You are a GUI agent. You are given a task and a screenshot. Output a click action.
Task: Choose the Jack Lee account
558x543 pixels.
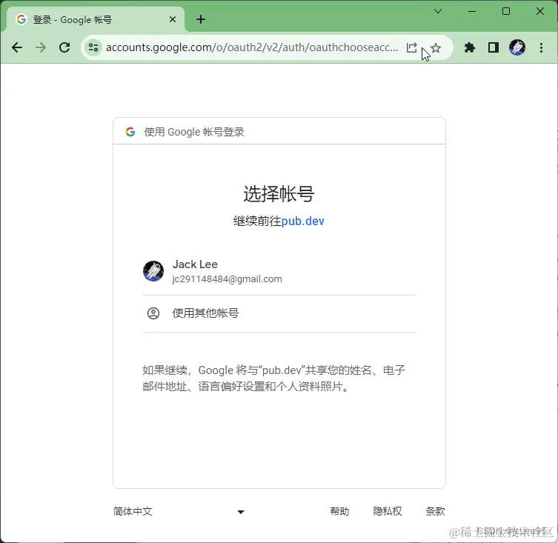[279, 271]
